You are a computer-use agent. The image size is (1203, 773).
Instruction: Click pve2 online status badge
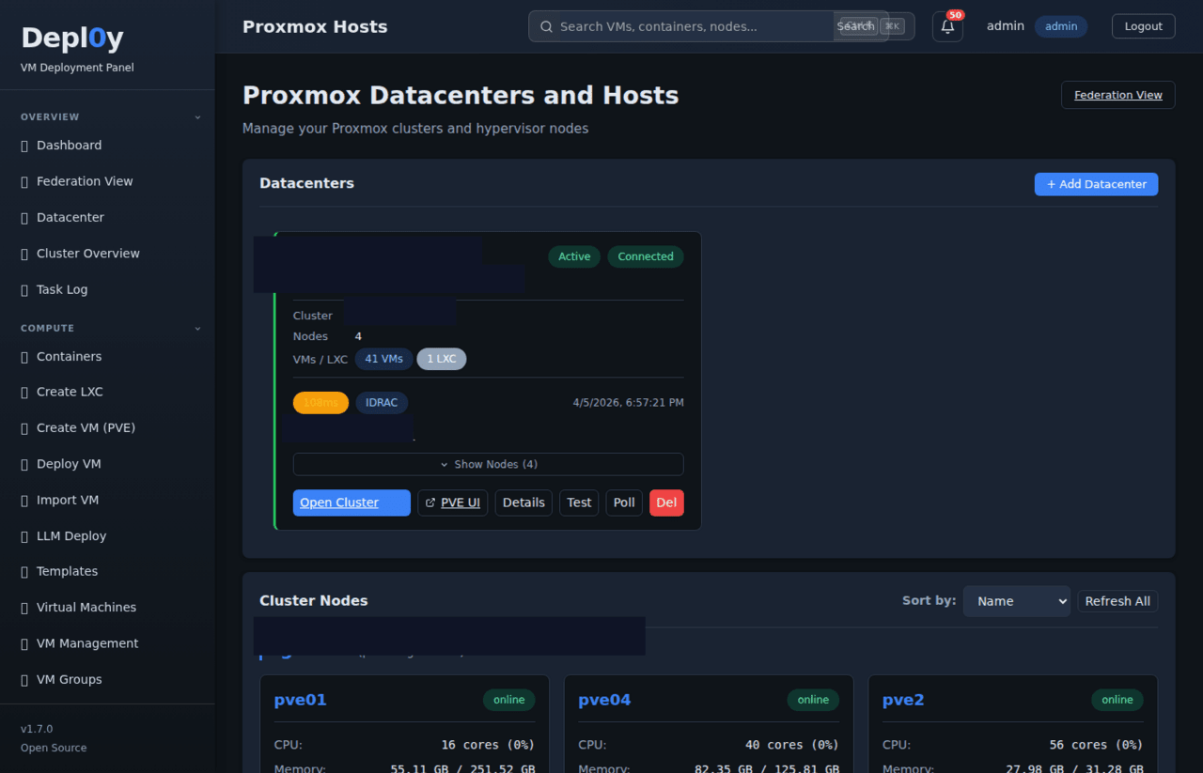click(x=1117, y=700)
